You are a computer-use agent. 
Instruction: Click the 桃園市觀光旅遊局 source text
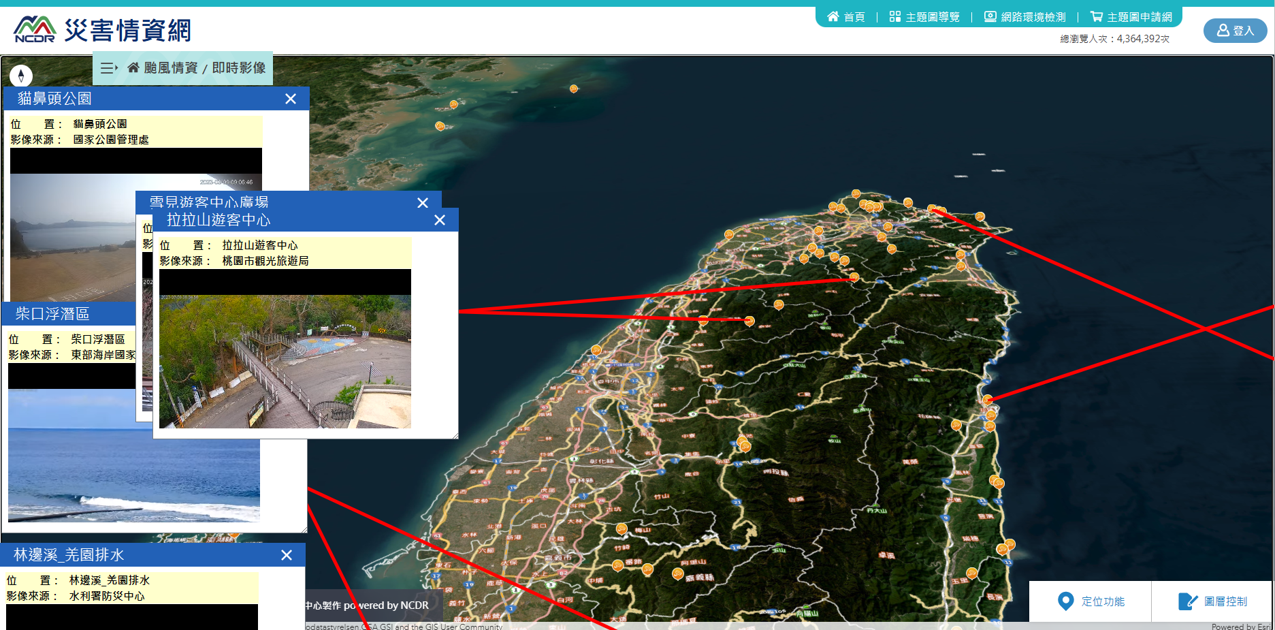(x=265, y=261)
